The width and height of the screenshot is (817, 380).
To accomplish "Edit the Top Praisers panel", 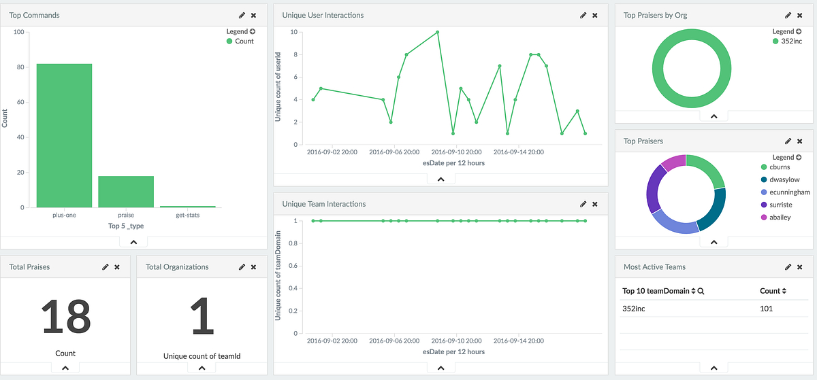I will click(x=788, y=141).
